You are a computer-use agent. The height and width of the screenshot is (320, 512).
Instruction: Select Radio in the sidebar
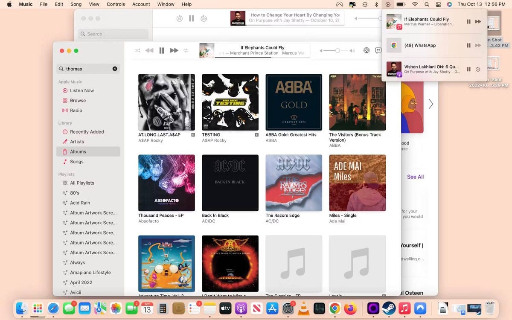(76, 110)
